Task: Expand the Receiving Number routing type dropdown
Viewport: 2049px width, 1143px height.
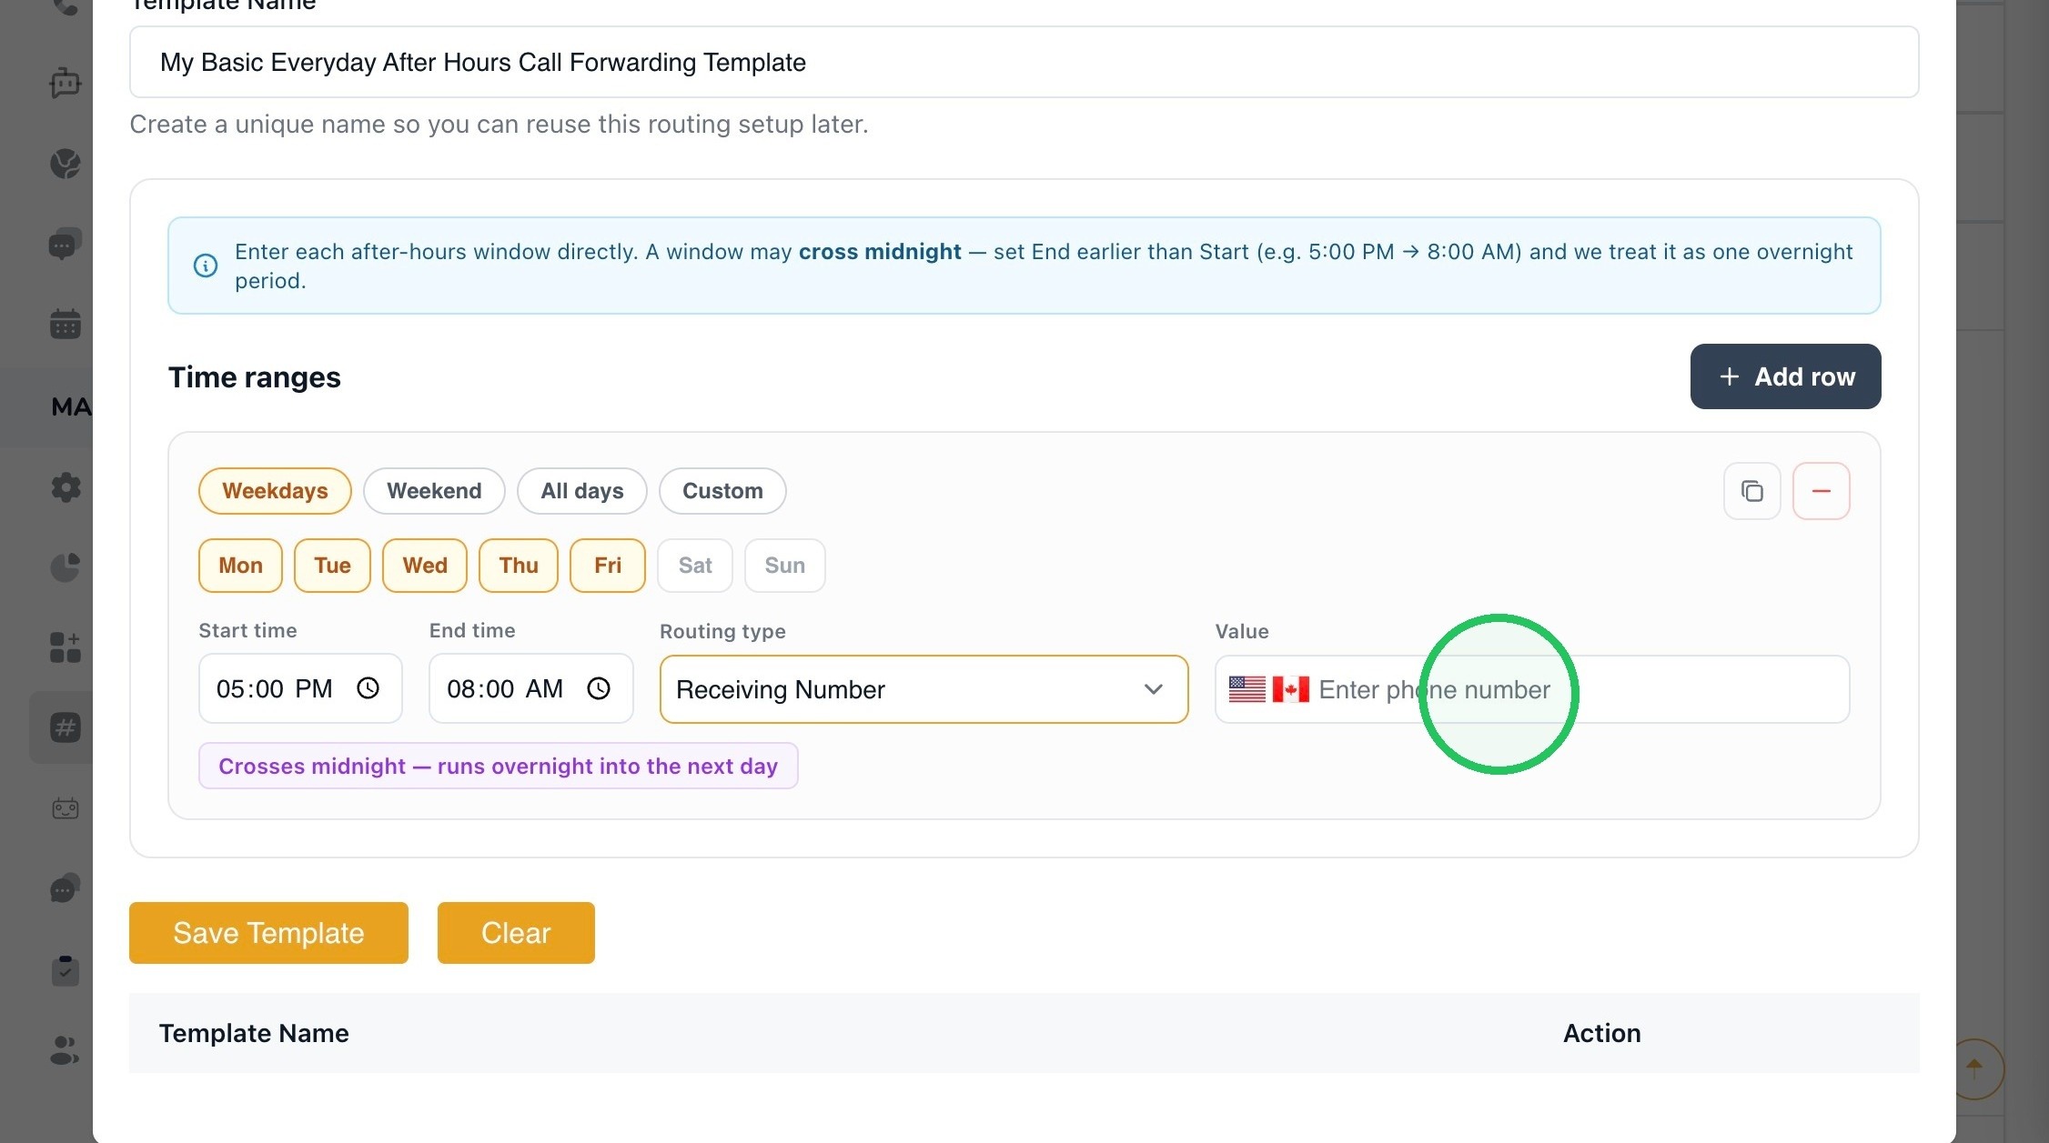Action: point(924,689)
